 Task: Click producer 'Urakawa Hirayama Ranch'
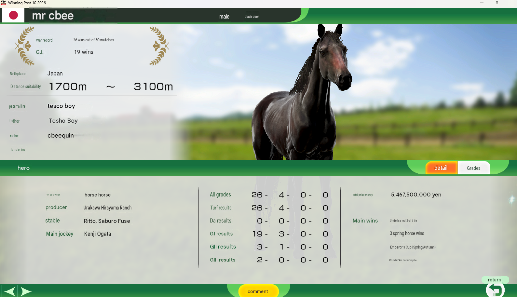pyautogui.click(x=107, y=208)
